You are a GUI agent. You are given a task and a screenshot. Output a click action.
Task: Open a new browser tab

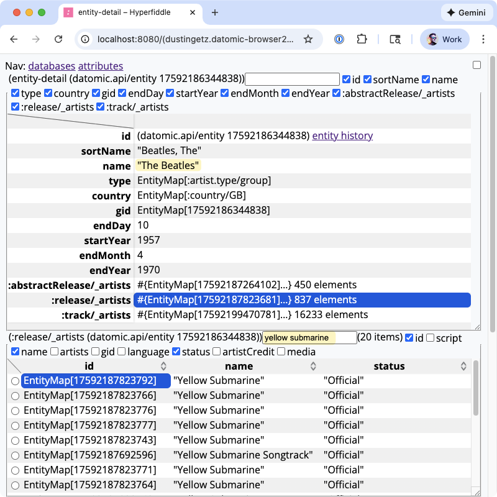pyautogui.click(x=214, y=12)
